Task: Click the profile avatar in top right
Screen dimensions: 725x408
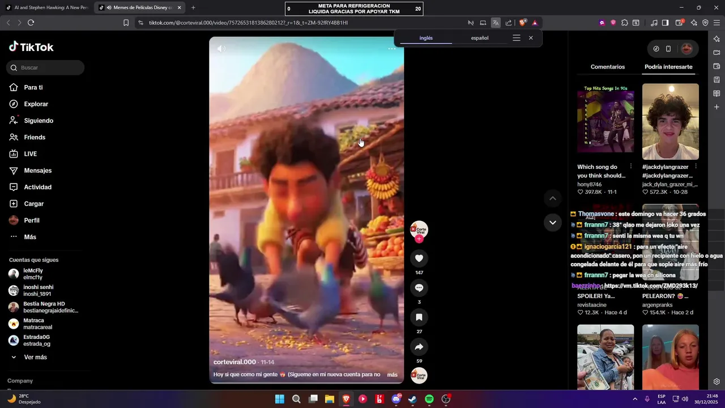Action: click(686, 49)
